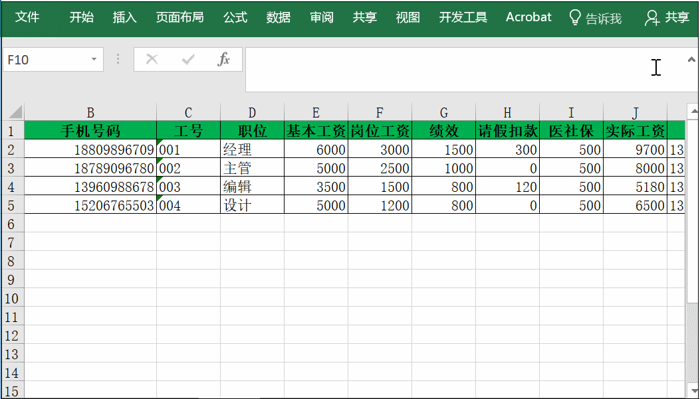This screenshot has height=399, width=700.
Task: Switch to the 开始 ribbon tab
Action: [x=82, y=17]
